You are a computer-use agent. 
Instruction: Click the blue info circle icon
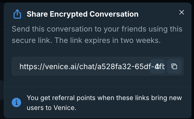pyautogui.click(x=16, y=102)
